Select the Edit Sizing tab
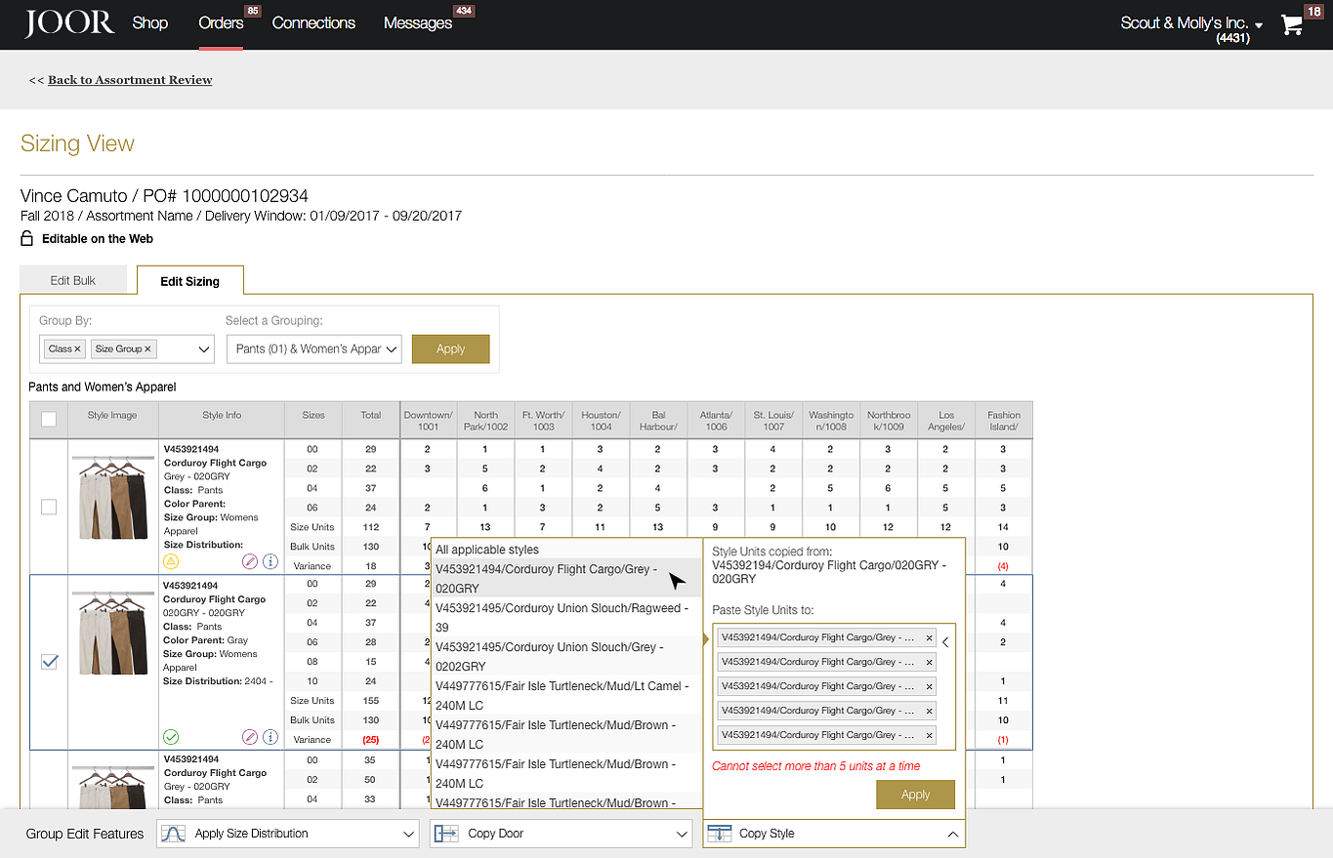This screenshot has height=858, width=1333. point(189,280)
